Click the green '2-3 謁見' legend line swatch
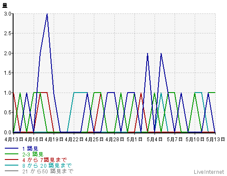Image resolution: width=227 pixels, height=176 pixels. 11,154
